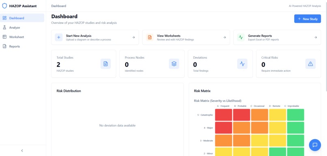Select green Catastrophic-Improbable matrix cell

point(295,115)
